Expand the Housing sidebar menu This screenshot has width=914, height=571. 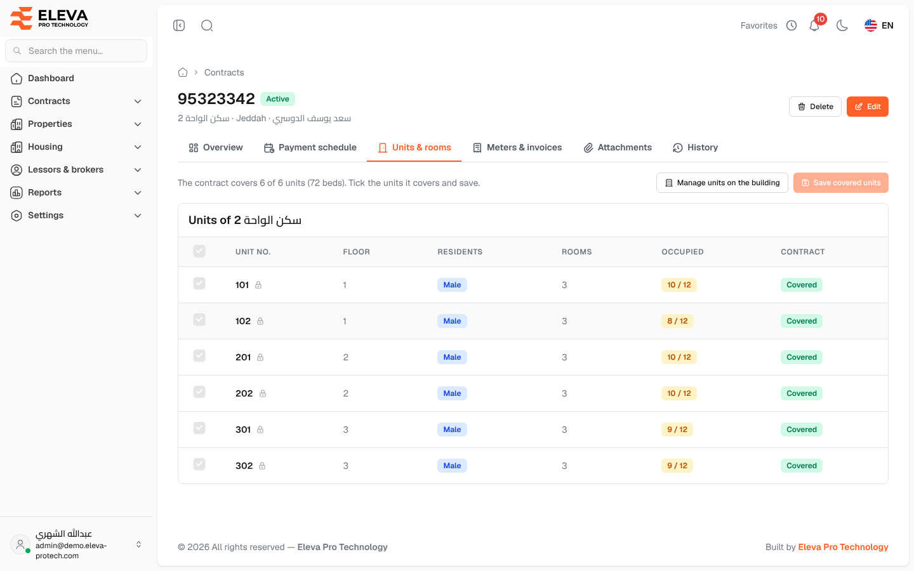tap(76, 147)
